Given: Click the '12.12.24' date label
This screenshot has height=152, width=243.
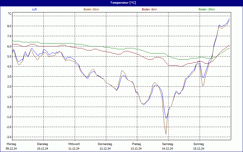Looking at the screenshot, I should point(105,149).
